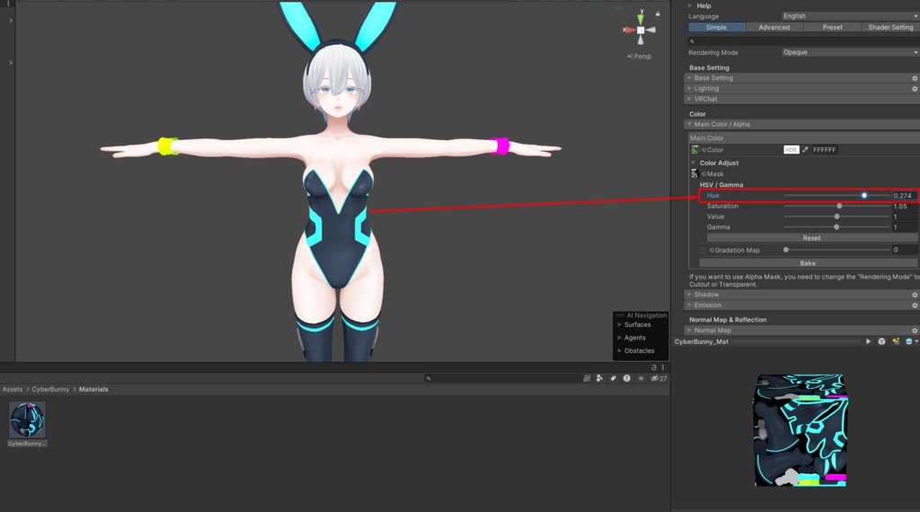920x512 pixels.
Task: Click the Main Color texture thumbnail
Action: [694, 150]
